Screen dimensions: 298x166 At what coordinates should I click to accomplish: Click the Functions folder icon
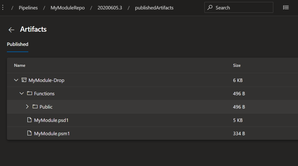pos(29,93)
